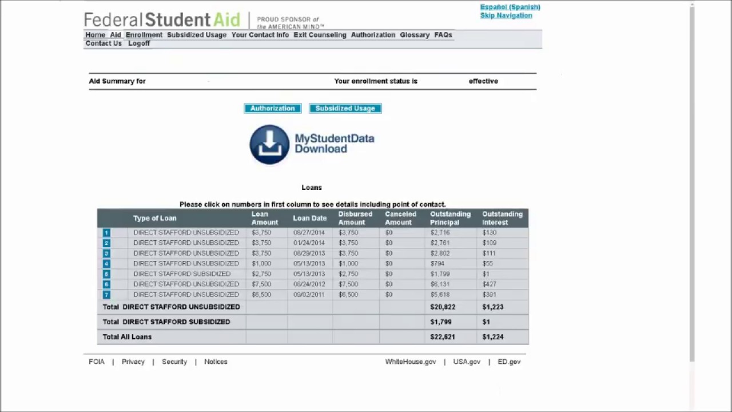732x412 pixels.
Task: Visit the WhiteHouse.gov footer link
Action: pyautogui.click(x=411, y=362)
